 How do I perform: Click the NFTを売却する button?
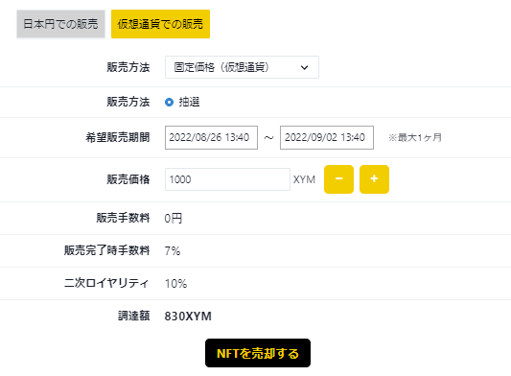click(x=258, y=353)
